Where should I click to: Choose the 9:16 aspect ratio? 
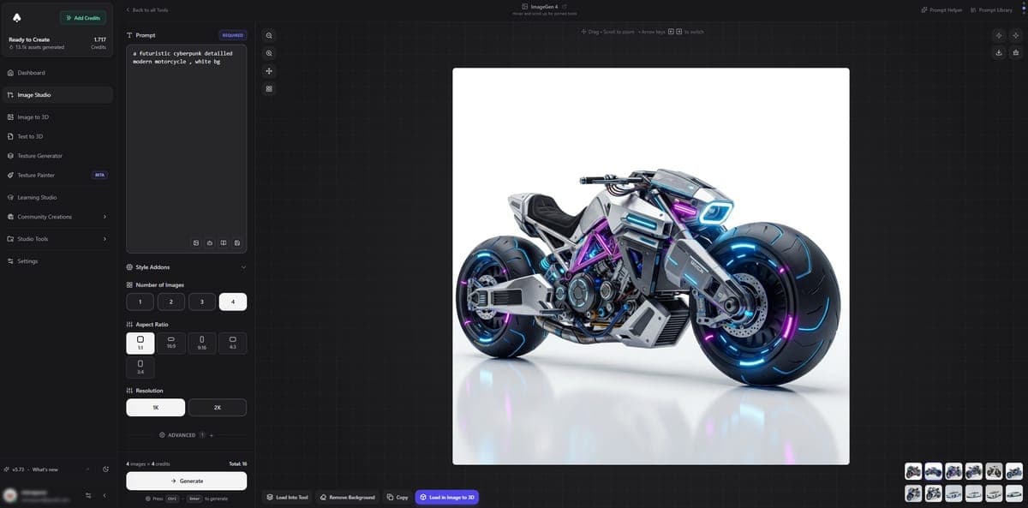[201, 343]
